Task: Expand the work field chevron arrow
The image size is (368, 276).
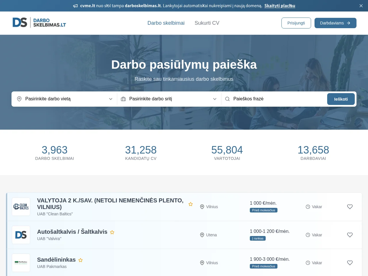Action: (215, 99)
